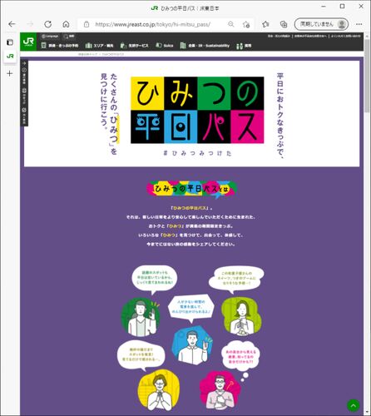Maximize the browser window
This screenshot has height=416, width=371.
point(343,7)
